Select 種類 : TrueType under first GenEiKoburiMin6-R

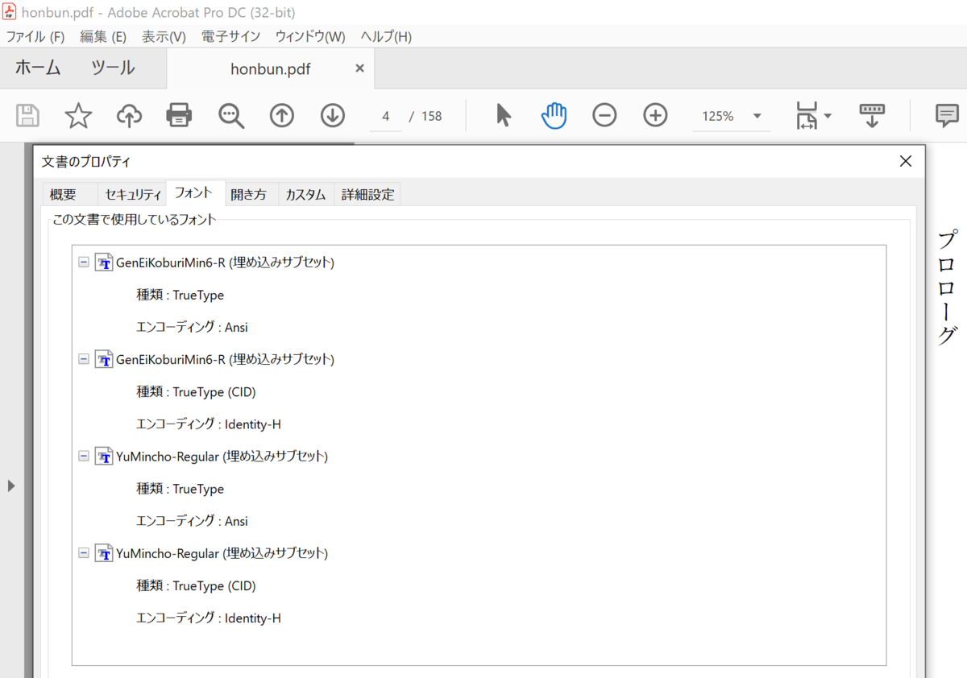(181, 296)
